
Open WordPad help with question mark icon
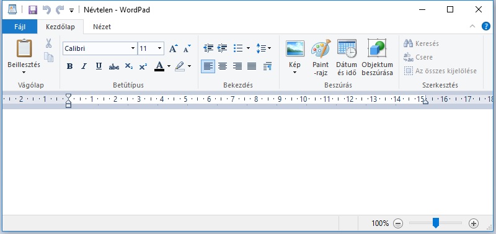tap(486, 26)
